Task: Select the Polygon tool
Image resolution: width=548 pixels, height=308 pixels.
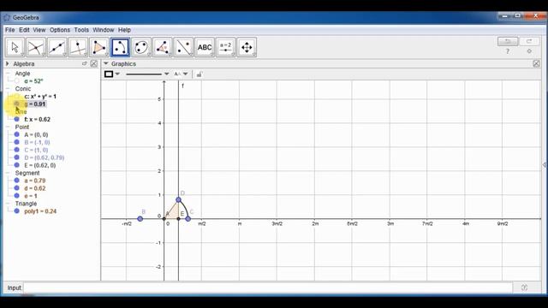Action: coord(99,47)
